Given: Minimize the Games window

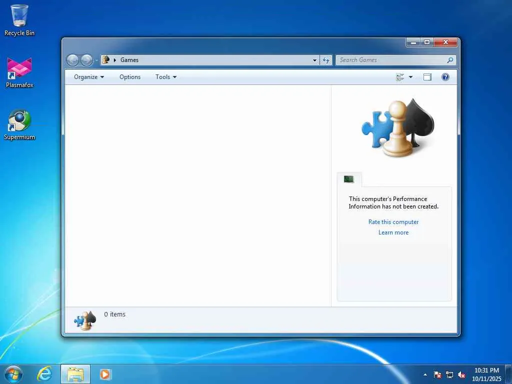Looking at the screenshot, I should click(414, 42).
